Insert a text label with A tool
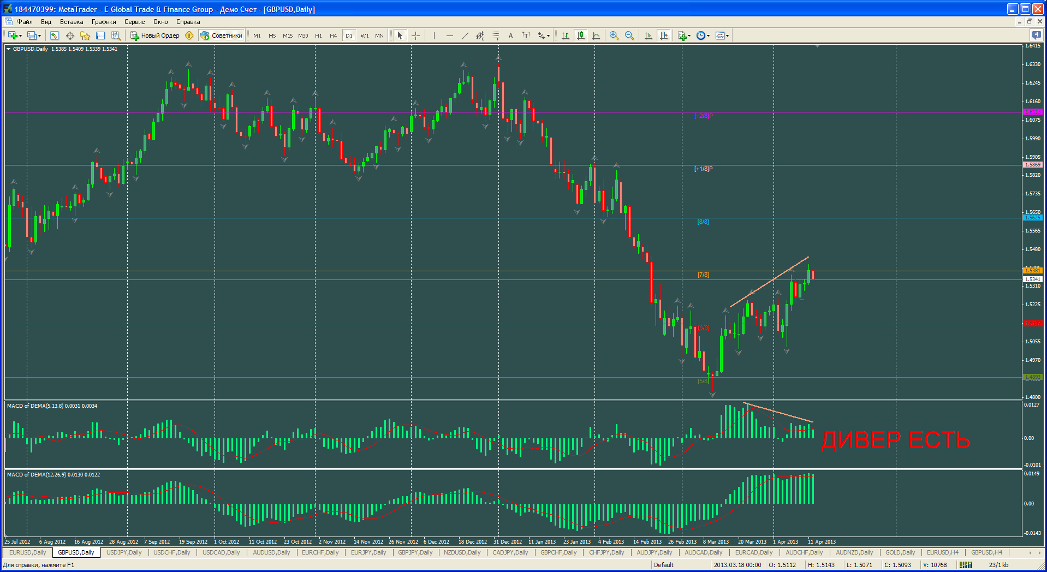Viewport: 1047px width, 572px height. [x=510, y=35]
